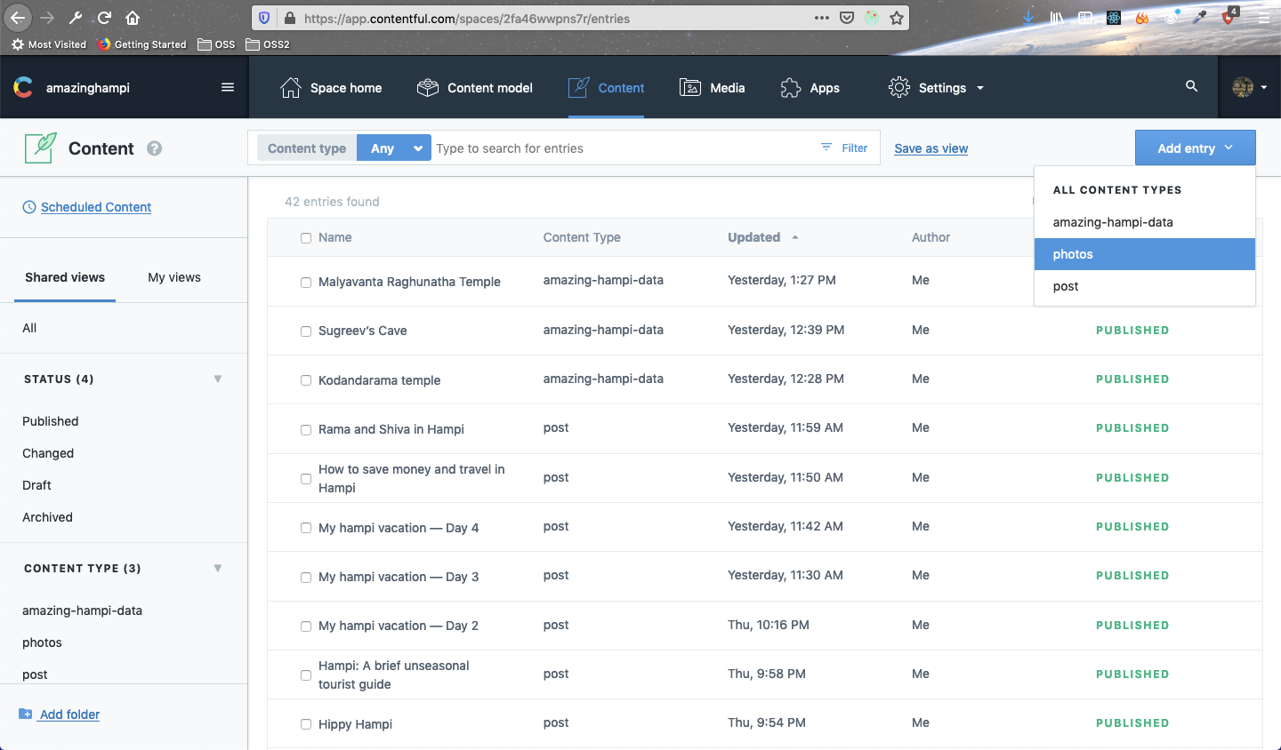Open the developer wrench icon
1281x750 pixels.
(76, 18)
